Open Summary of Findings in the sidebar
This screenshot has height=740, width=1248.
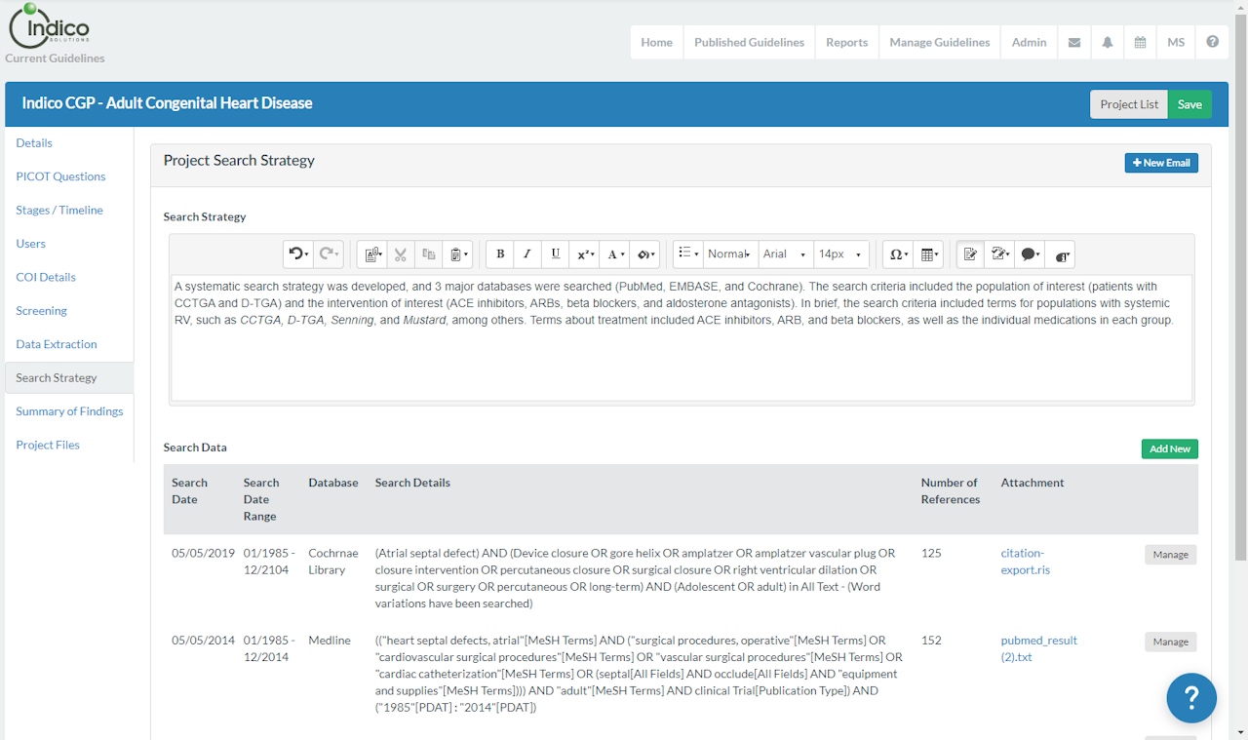(x=69, y=411)
